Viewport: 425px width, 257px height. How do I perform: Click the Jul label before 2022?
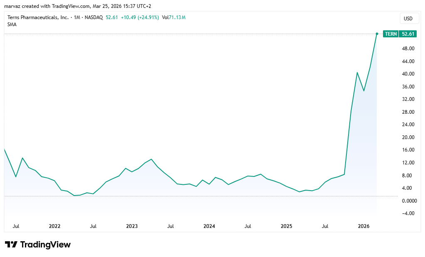[x=16, y=226]
